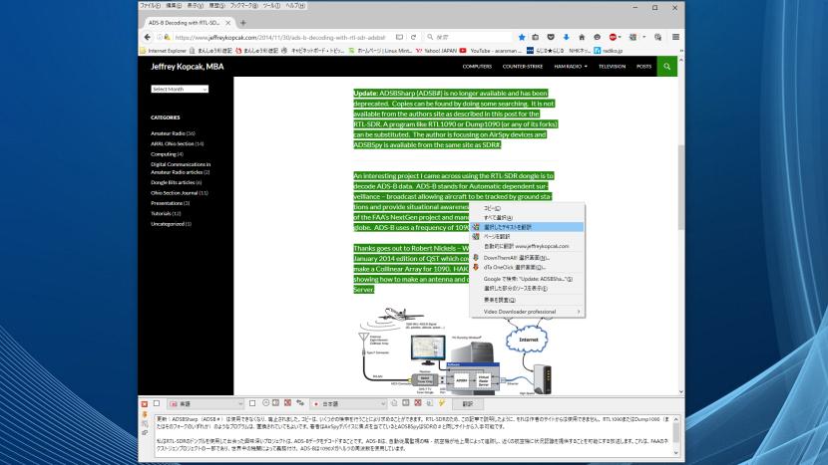Open the 表示 menu
Screen dimensions: 828x465
tap(195, 5)
